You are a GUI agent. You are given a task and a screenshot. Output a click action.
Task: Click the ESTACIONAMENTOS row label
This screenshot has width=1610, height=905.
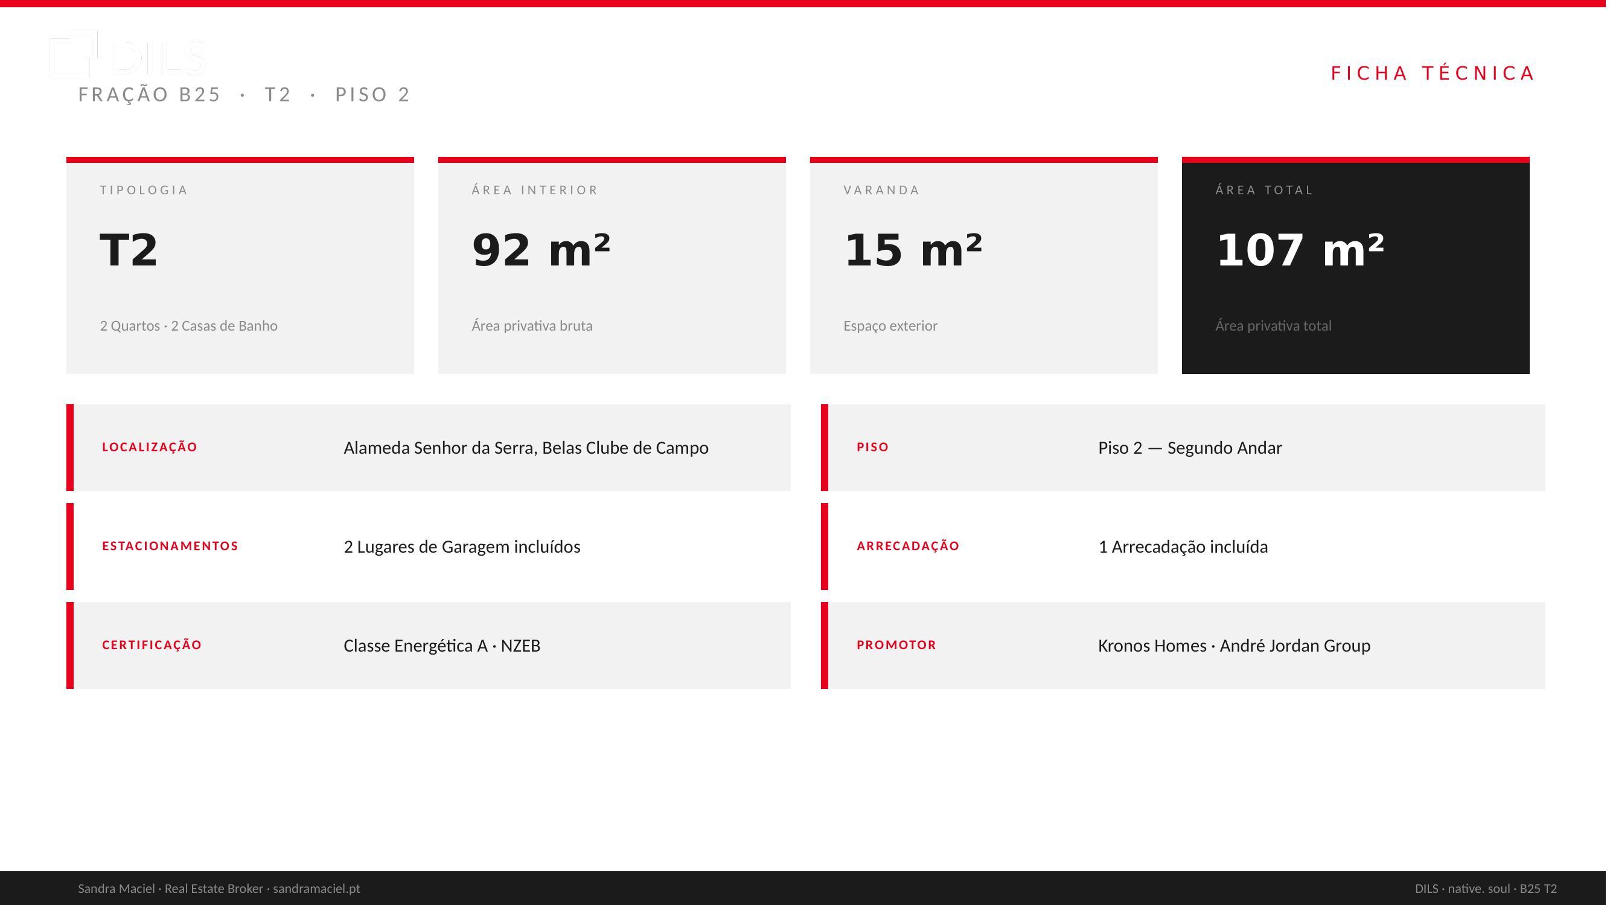[170, 546]
